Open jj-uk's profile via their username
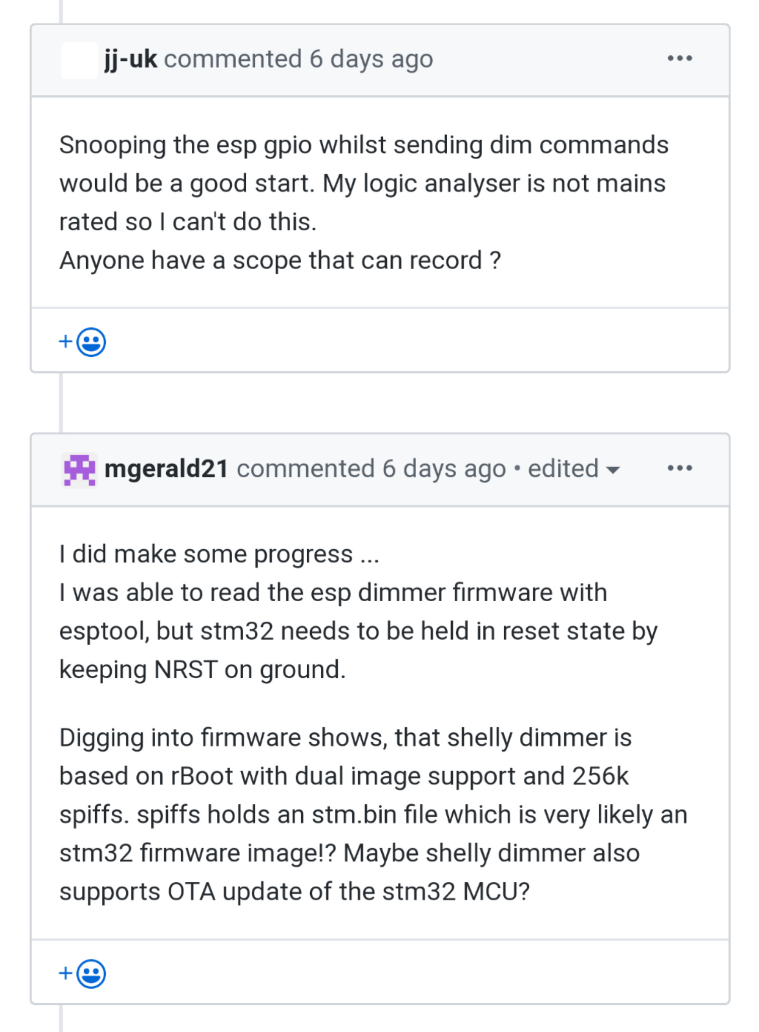Viewport: 759px width, 1032px height. (x=130, y=58)
